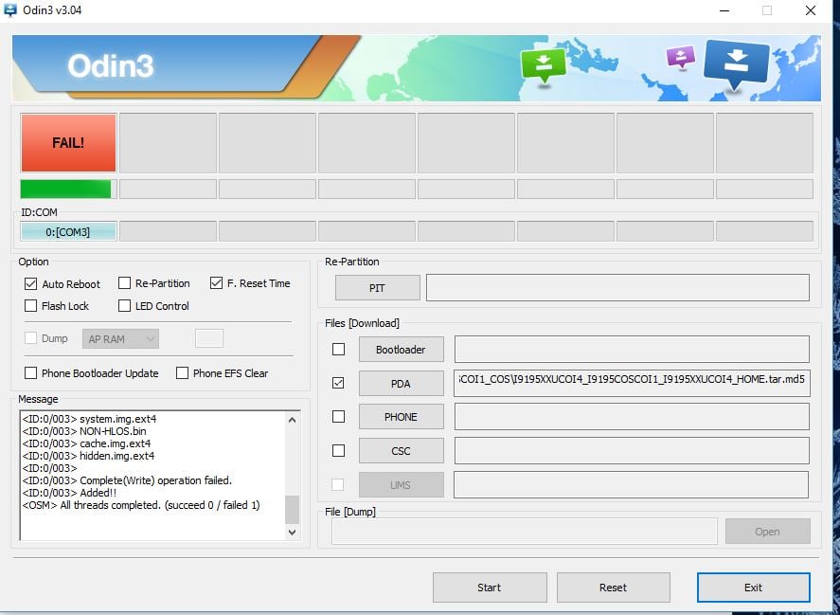Click the 'Added!!' log line
Image resolution: width=840 pixels, height=615 pixels.
pyautogui.click(x=69, y=493)
